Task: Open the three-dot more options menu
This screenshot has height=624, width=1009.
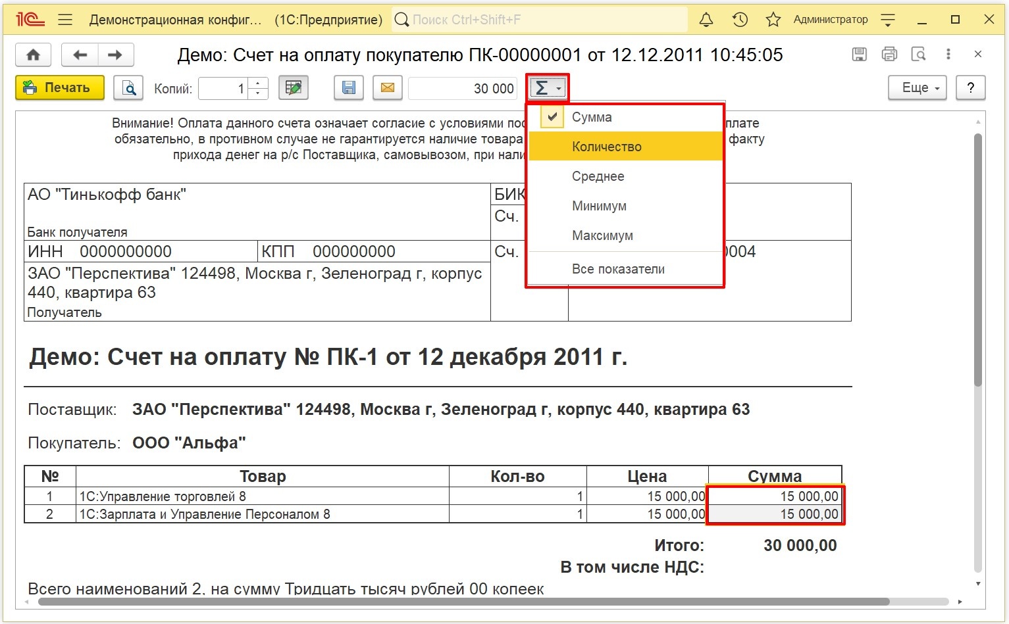Action: tap(948, 55)
